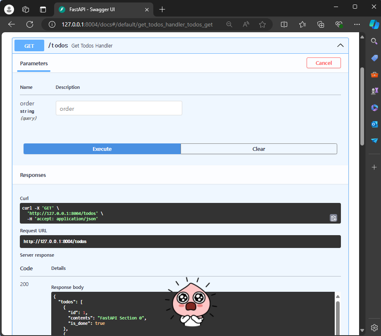This screenshot has height=336, width=381.
Task: Focus the order query input field
Action: [119, 108]
